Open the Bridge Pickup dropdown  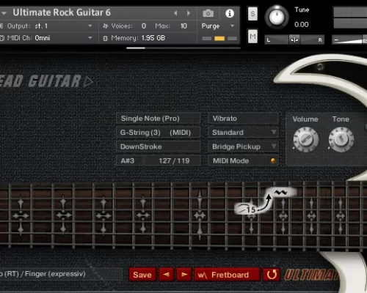(243, 146)
